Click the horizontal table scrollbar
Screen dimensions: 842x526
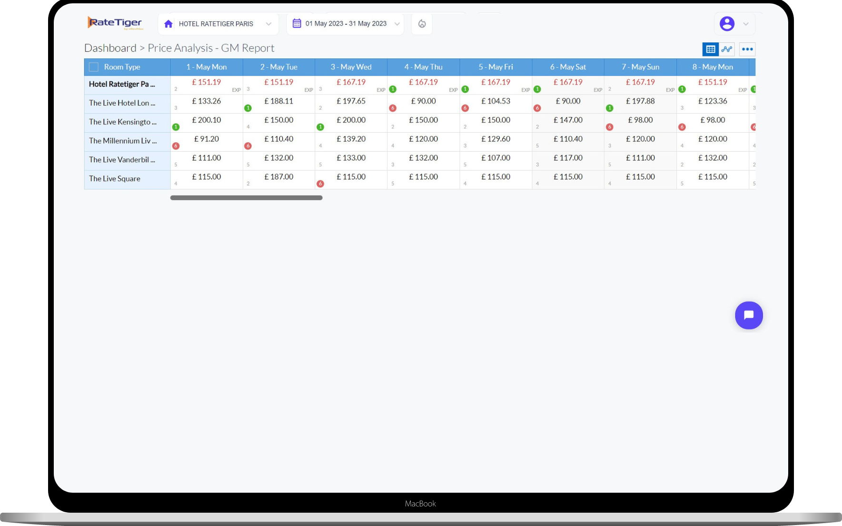pos(247,198)
